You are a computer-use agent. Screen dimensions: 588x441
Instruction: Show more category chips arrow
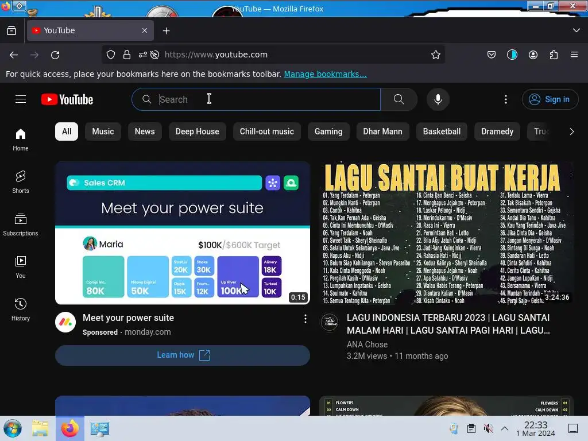point(571,131)
